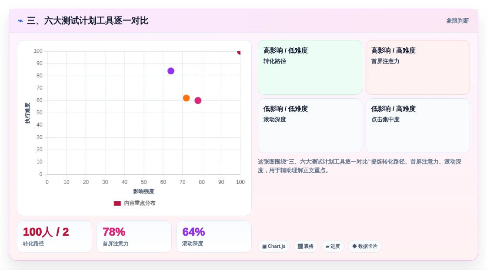Click 转化路径 in the high-impact low-difficulty card

pyautogui.click(x=274, y=61)
